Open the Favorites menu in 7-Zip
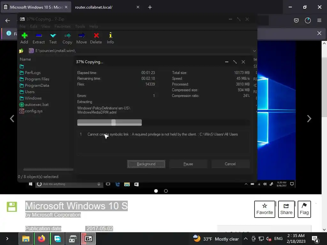The height and width of the screenshot is (245, 327). pyautogui.click(x=62, y=26)
